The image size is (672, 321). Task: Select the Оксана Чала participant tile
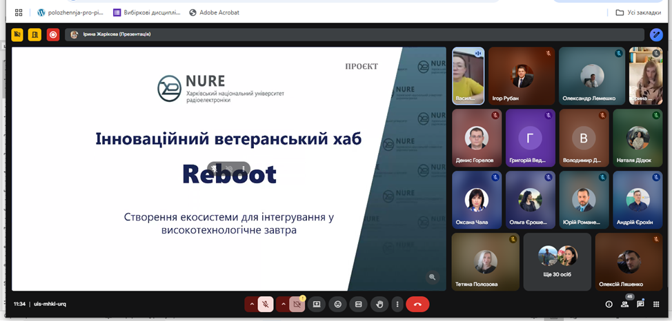477,200
